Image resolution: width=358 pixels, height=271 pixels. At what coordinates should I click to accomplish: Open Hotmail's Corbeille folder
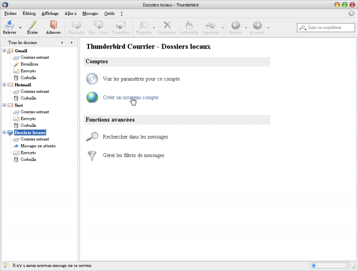pos(28,98)
